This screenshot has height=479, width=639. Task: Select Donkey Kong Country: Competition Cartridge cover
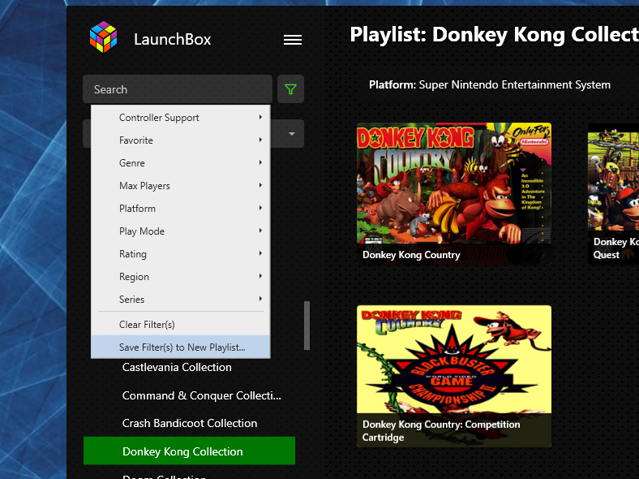tap(454, 376)
